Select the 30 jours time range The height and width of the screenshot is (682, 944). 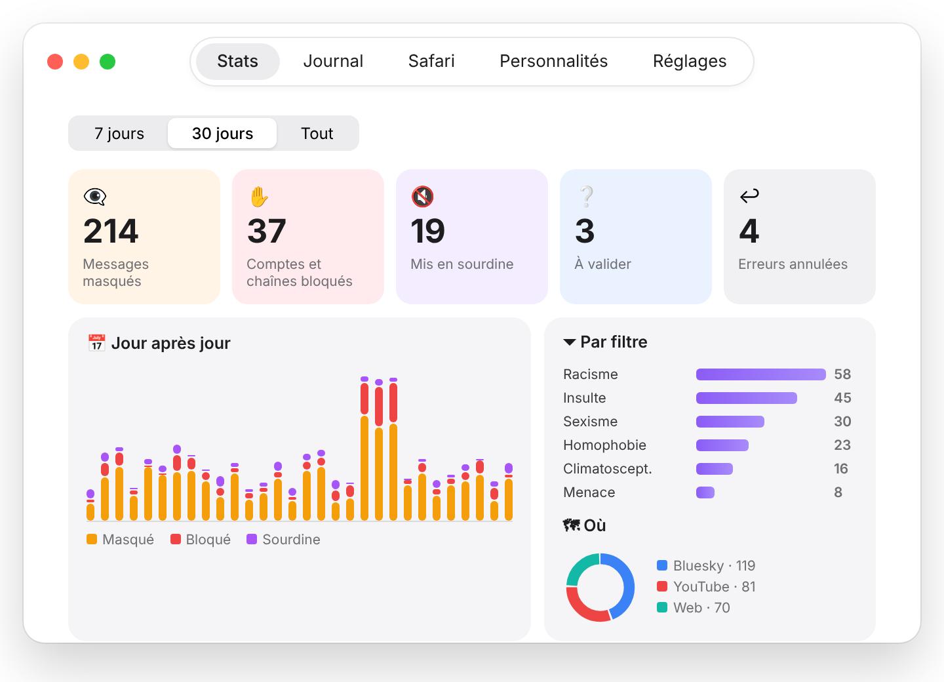[222, 133]
